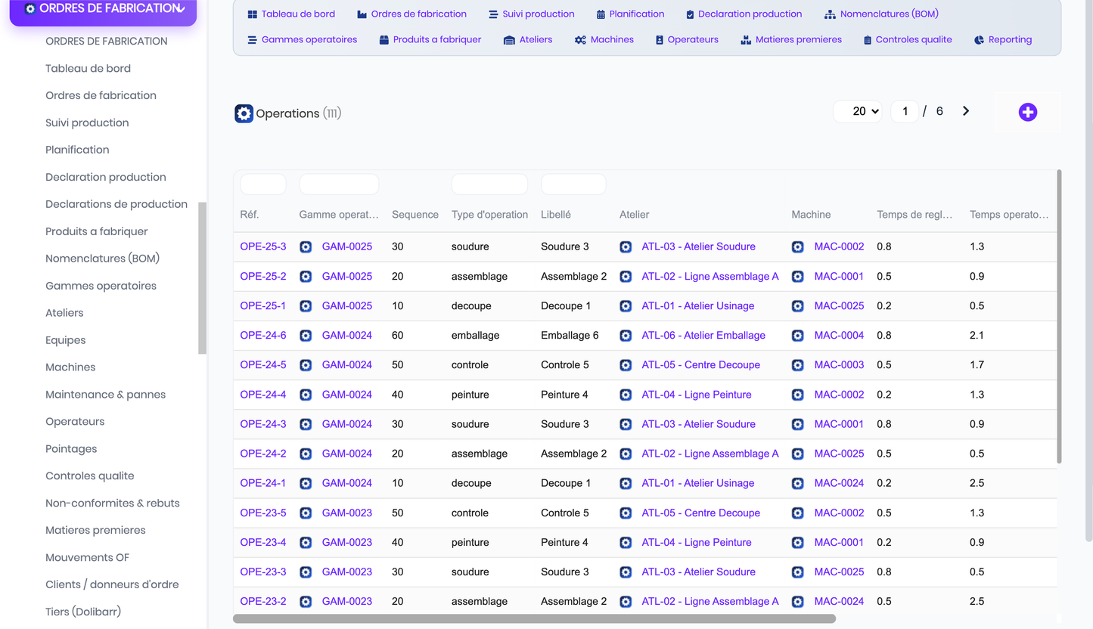Click the Machines gears icon in top nav

pos(580,40)
